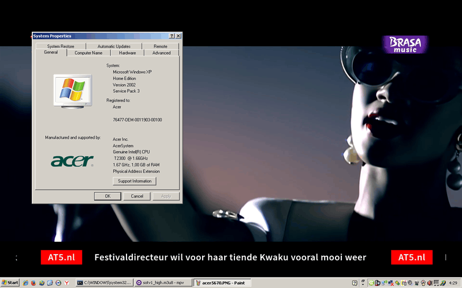The width and height of the screenshot is (462, 288).
Task: Close the System Properties dialog
Action: tap(178, 36)
